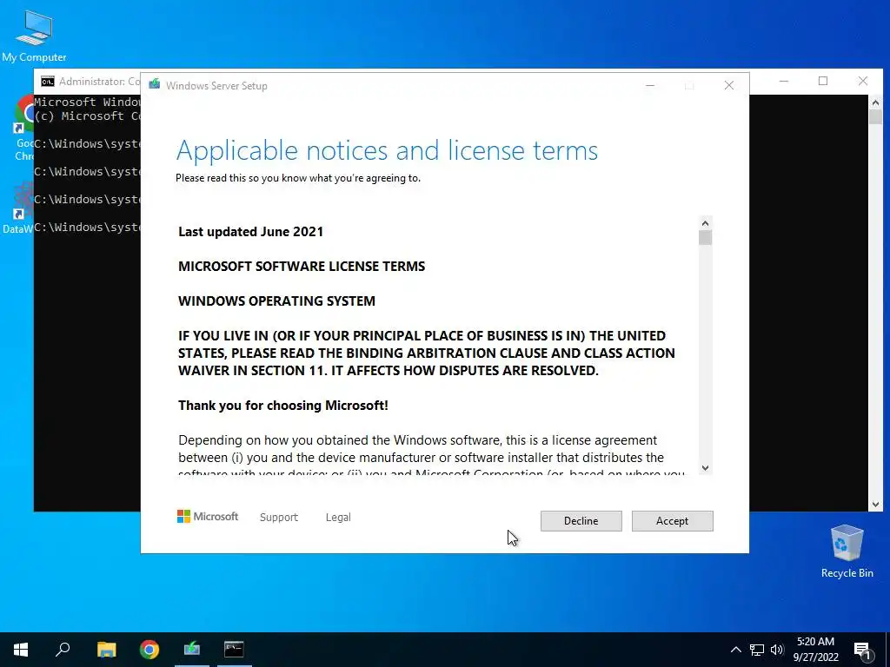Viewport: 890px width, 667px height.
Task: Click the Command Prompt window title icon
Action: tap(48, 82)
